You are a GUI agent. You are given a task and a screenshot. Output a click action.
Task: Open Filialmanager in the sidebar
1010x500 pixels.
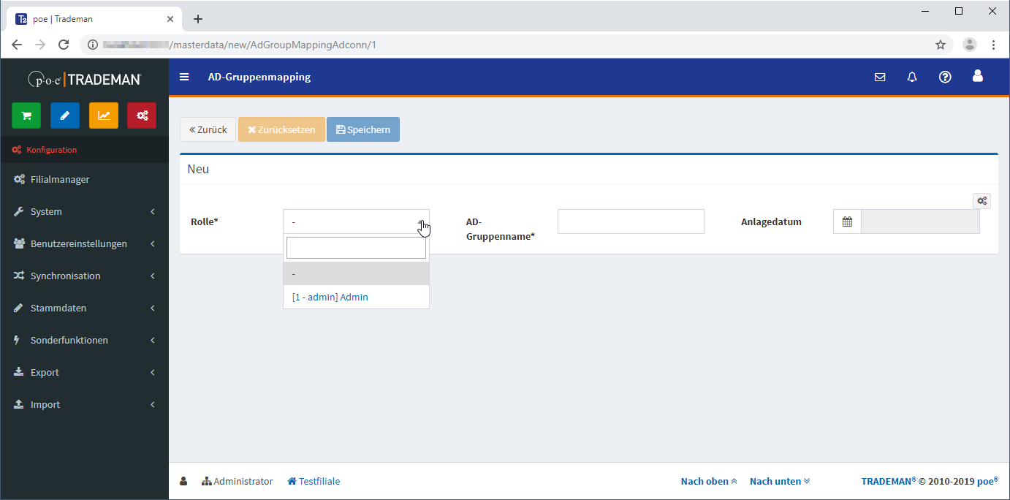[60, 179]
